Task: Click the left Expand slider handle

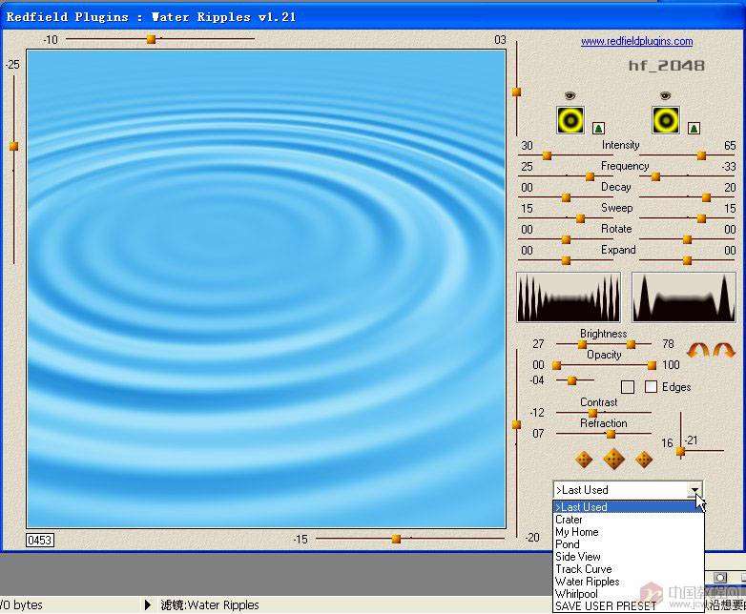Action: tap(566, 260)
